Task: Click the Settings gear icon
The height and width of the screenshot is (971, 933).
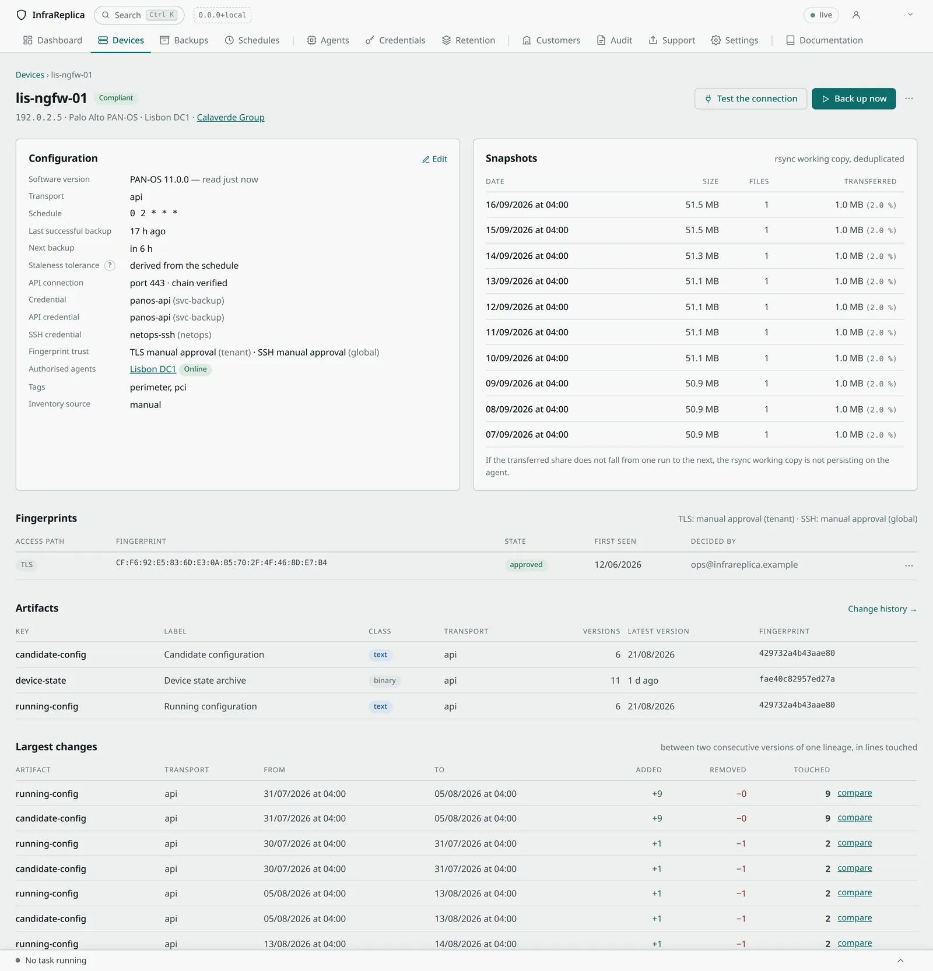Action: click(716, 40)
